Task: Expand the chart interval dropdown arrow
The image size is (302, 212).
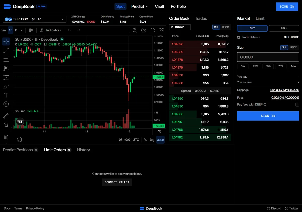Action: click(x=21, y=30)
